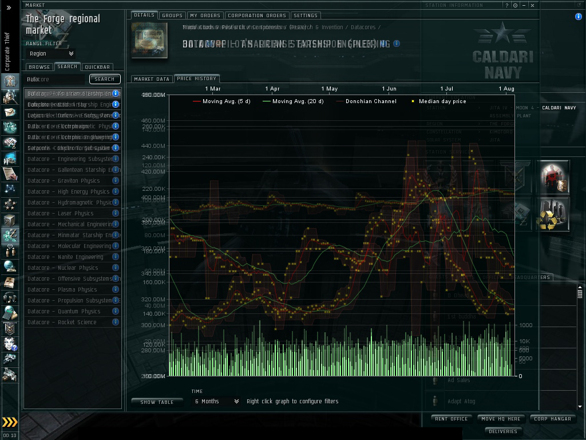Screen dimensions: 586x440
Task: Open the Corporation Orders tab
Action: click(257, 15)
